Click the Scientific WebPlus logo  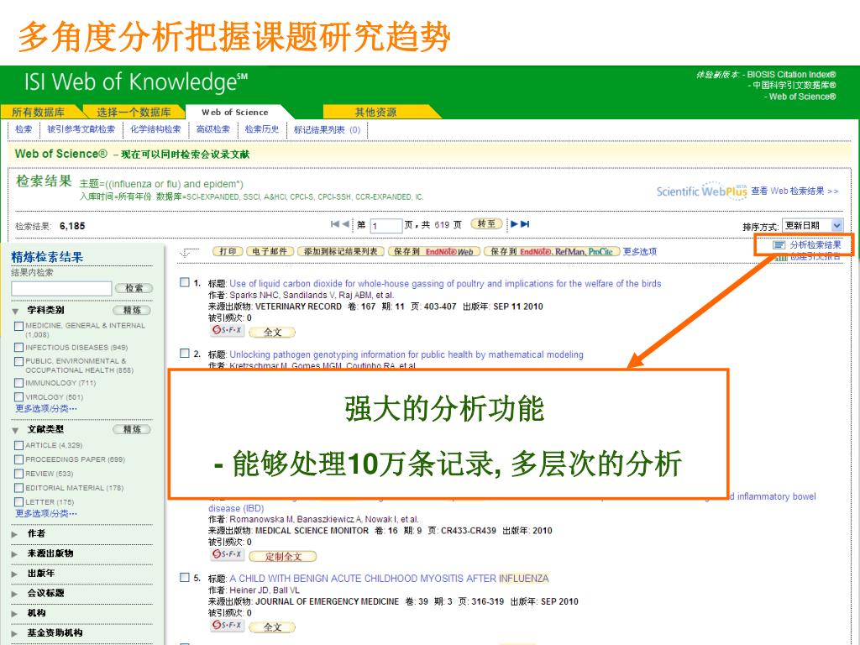pyautogui.click(x=701, y=191)
